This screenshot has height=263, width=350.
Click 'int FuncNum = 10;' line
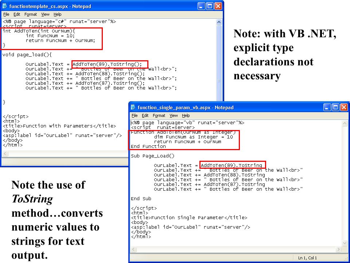pos(50,35)
